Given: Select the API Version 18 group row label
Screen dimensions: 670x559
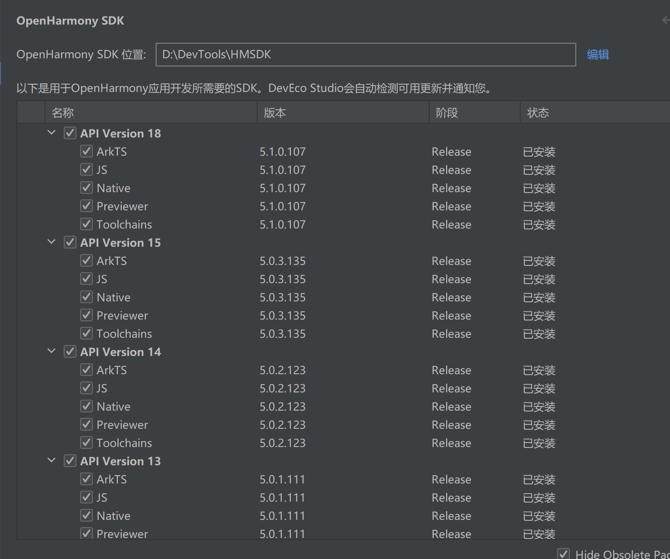Looking at the screenshot, I should 121,133.
